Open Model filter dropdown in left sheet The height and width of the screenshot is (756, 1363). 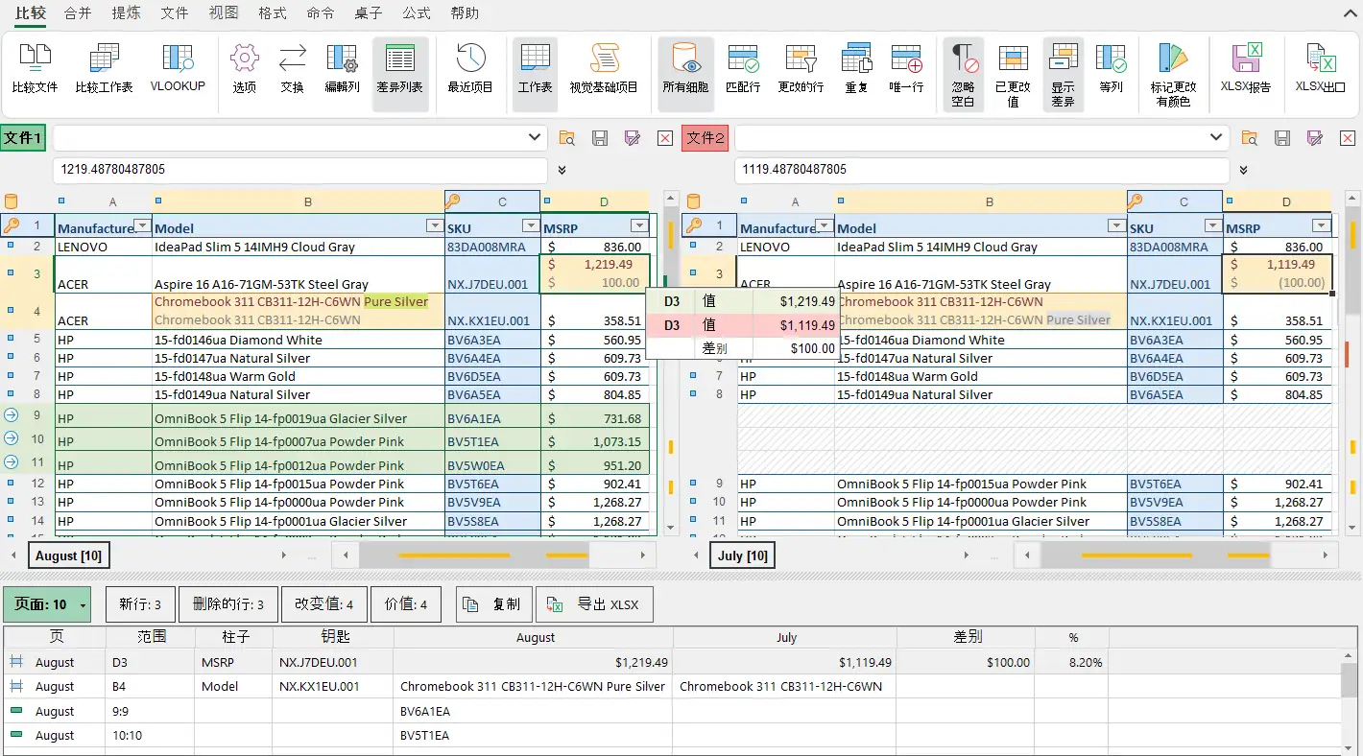[x=434, y=226]
